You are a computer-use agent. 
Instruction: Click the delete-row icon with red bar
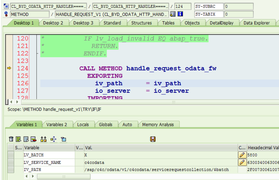click(x=34, y=139)
